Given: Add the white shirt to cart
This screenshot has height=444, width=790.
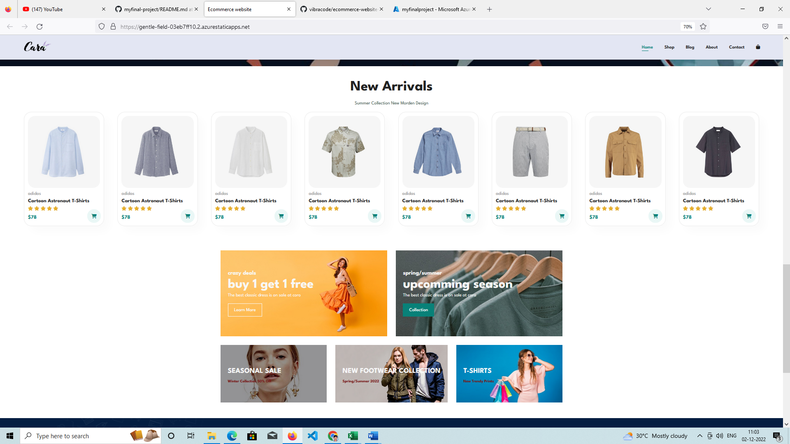Looking at the screenshot, I should 281,216.
